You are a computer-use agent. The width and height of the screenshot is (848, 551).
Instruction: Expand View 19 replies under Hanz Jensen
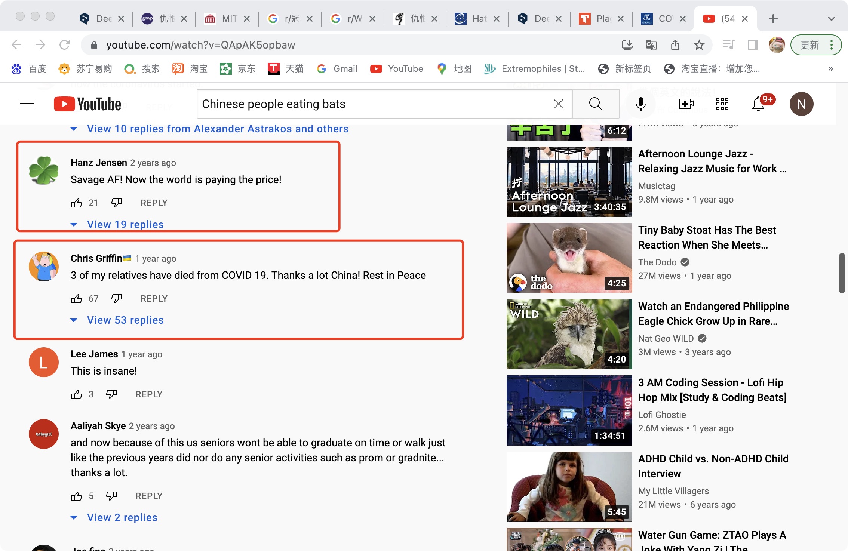tap(125, 224)
